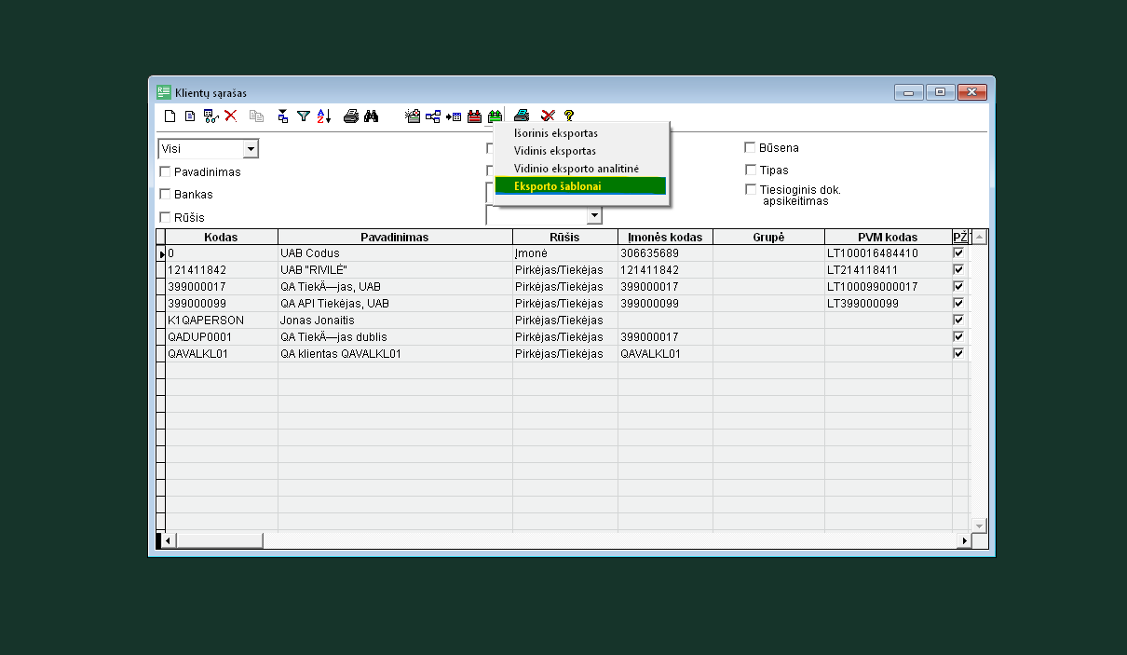
Task: Click the Įmonės kodas column header
Action: point(665,238)
